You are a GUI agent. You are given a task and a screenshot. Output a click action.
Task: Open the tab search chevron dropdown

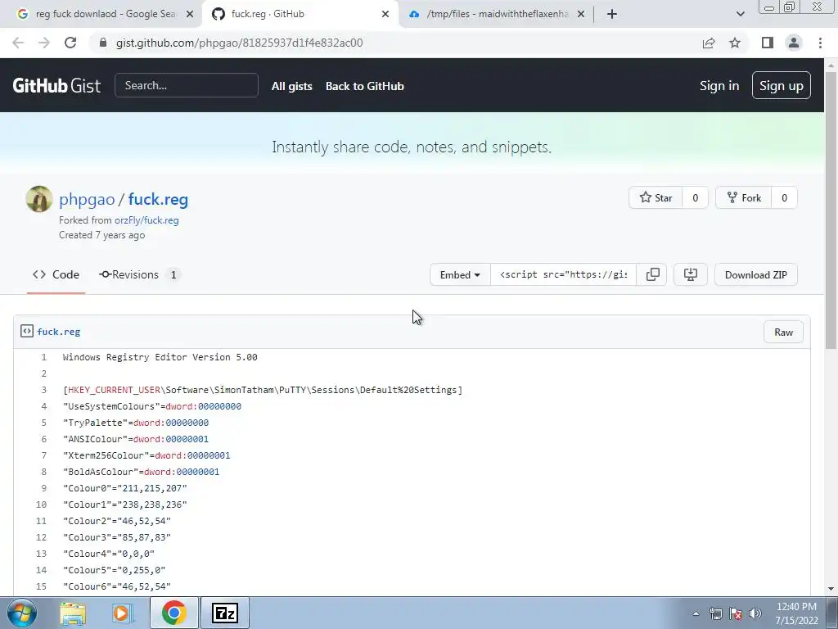coord(740,14)
